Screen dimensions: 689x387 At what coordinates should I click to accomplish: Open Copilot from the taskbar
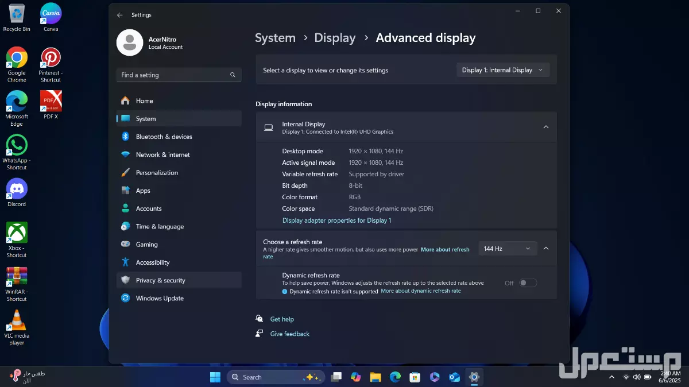point(356,377)
